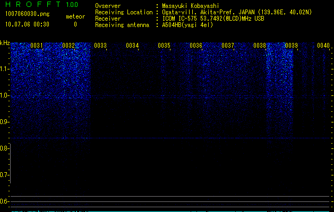This screenshot has width=334, height=212.
Task: Click the 0.8 kHz axis label
Action: 4,148
